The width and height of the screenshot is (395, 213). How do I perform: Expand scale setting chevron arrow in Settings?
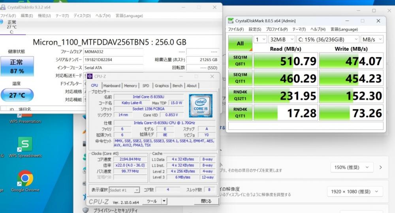[x=380, y=167]
